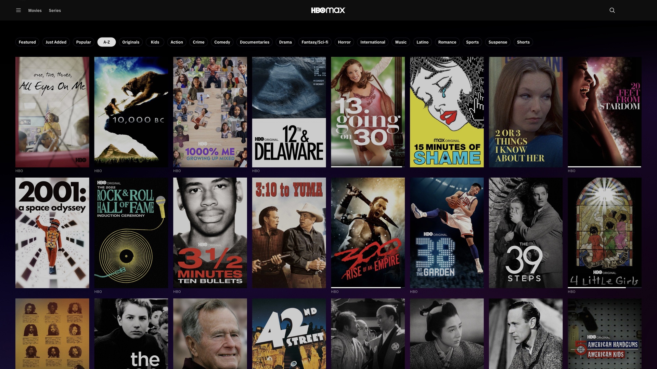Choose the Horror genre chip
This screenshot has height=369, width=657.
point(344,42)
